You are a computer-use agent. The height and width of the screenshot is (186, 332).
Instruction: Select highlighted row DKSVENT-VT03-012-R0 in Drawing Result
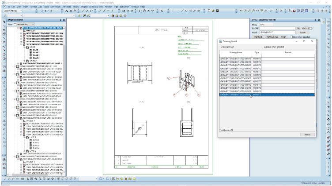pos(267,95)
